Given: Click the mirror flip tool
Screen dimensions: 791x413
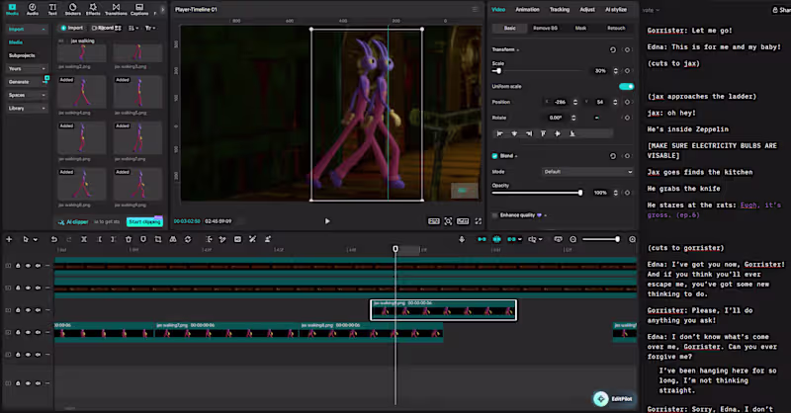Looking at the screenshot, I should coord(173,239).
